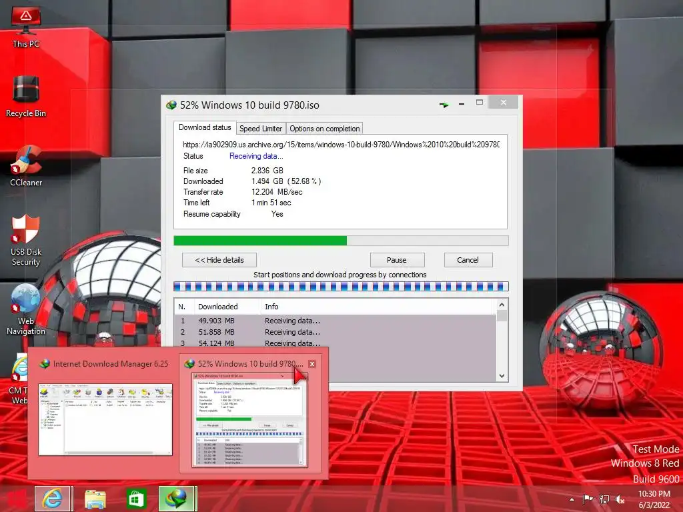The width and height of the screenshot is (683, 512).
Task: Click the N. column header
Action: (184, 307)
